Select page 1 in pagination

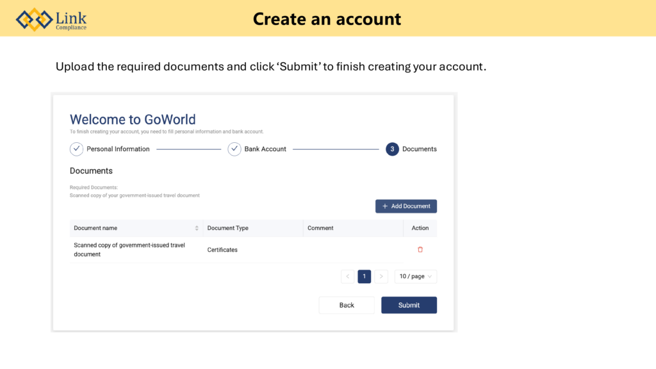(x=365, y=277)
